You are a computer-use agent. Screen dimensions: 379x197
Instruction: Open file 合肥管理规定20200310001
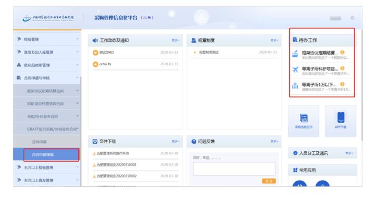click(117, 165)
